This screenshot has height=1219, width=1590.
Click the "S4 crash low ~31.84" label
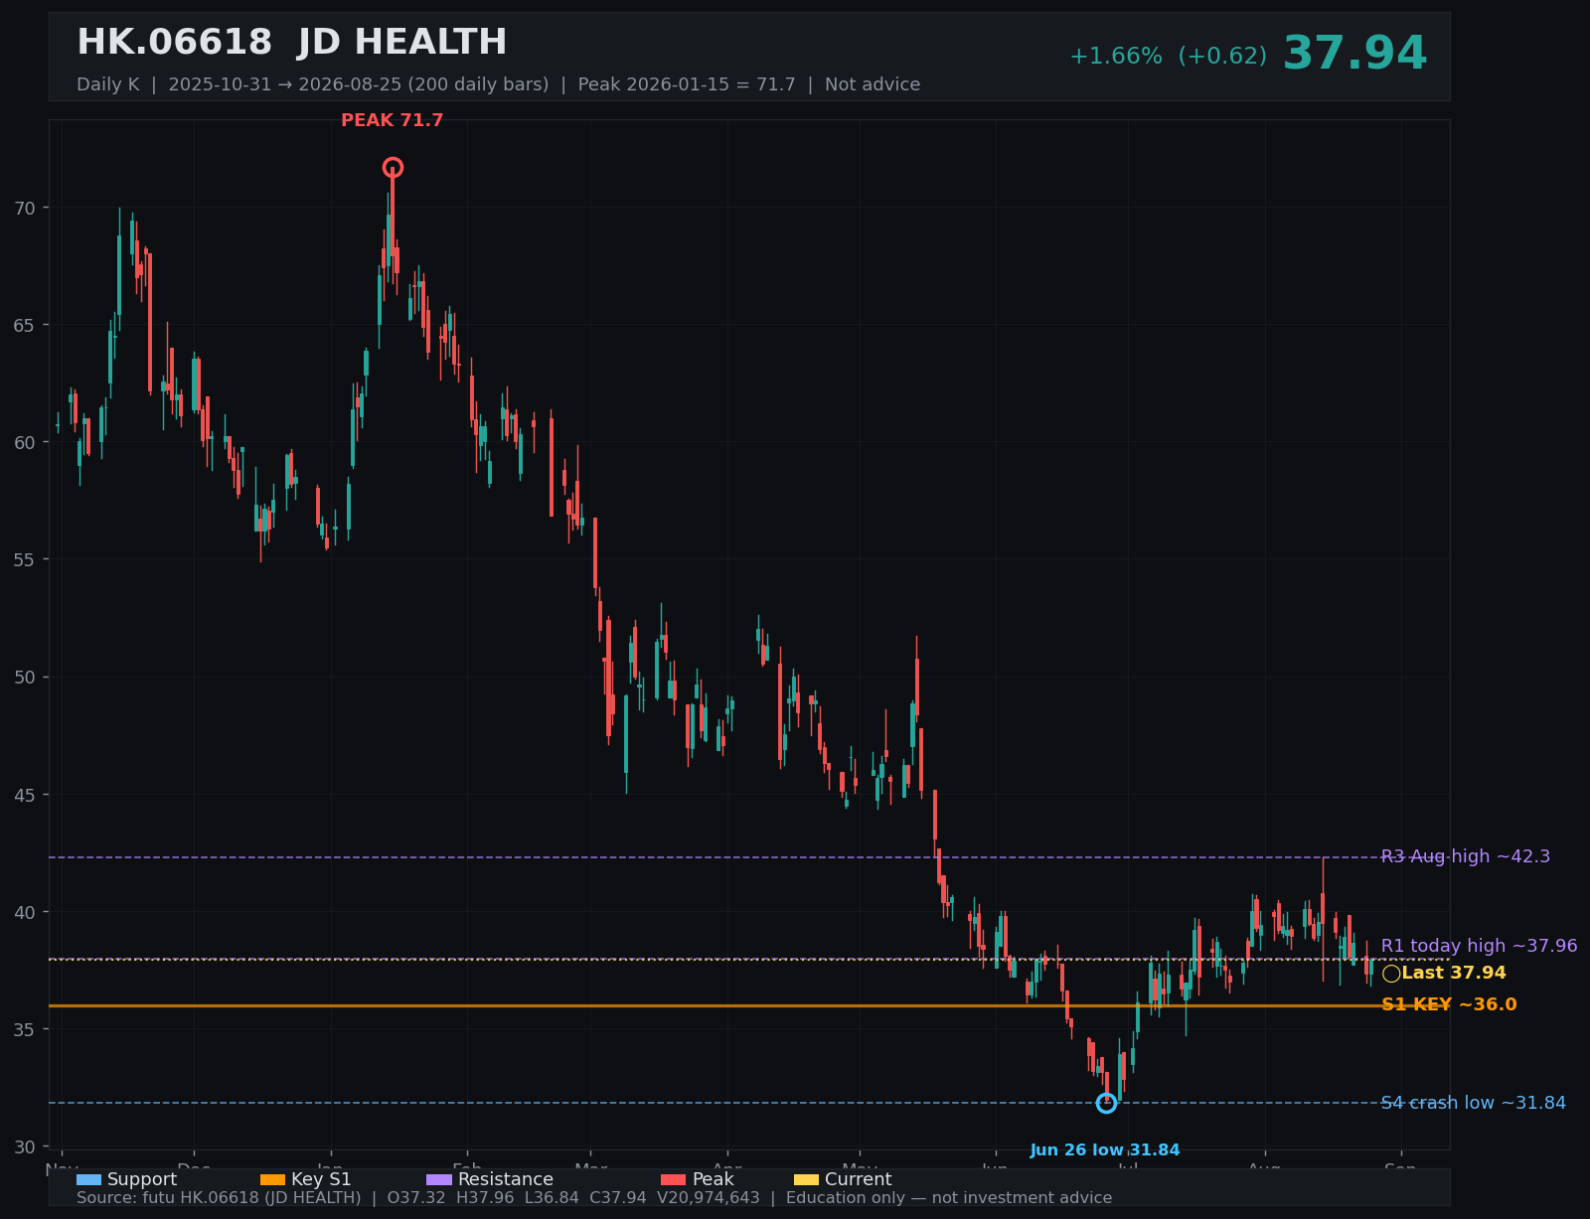(x=1474, y=1103)
